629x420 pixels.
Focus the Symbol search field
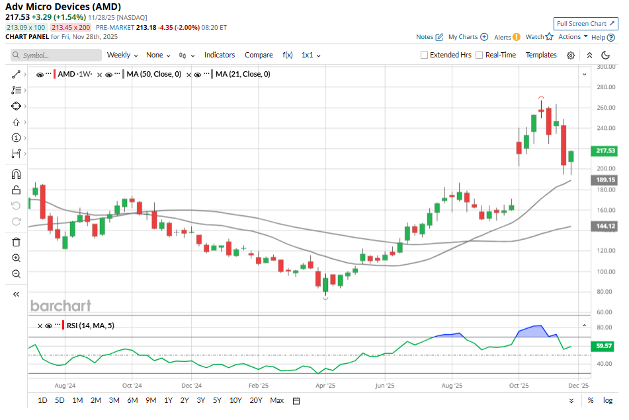pos(56,55)
